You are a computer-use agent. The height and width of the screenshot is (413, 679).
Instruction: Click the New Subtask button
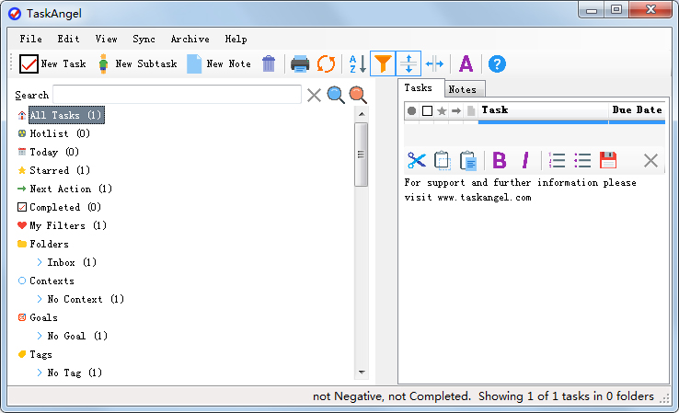pos(137,63)
